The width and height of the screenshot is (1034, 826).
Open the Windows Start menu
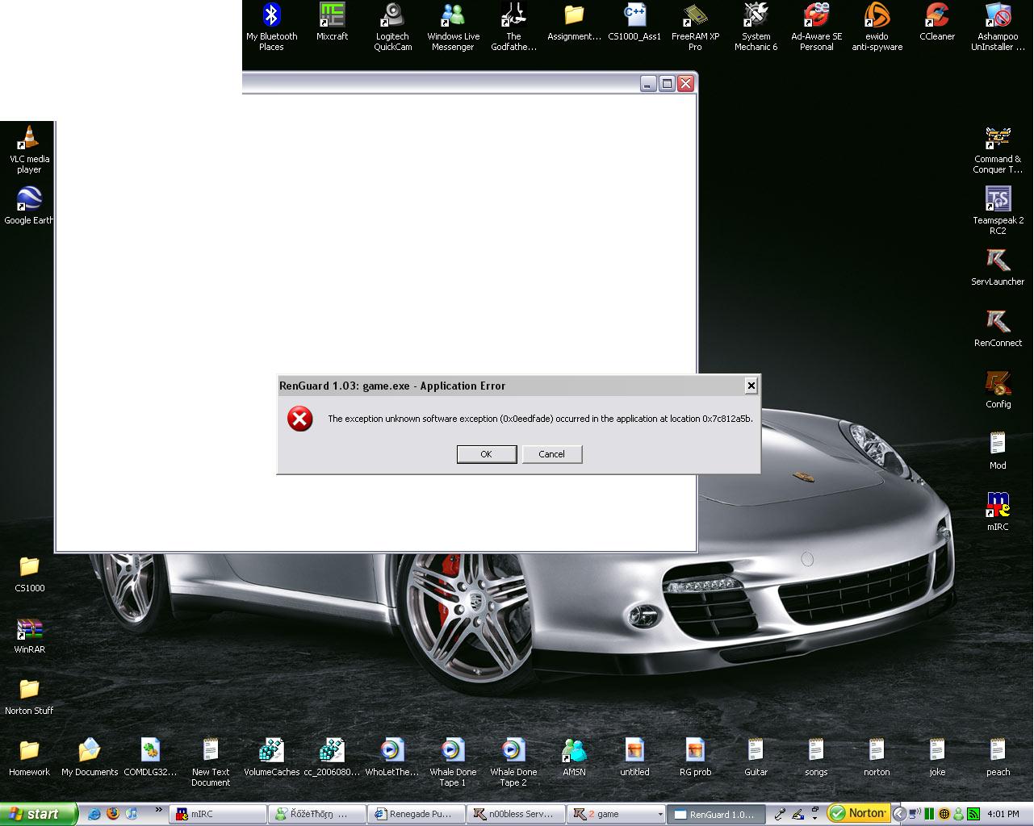(37, 814)
